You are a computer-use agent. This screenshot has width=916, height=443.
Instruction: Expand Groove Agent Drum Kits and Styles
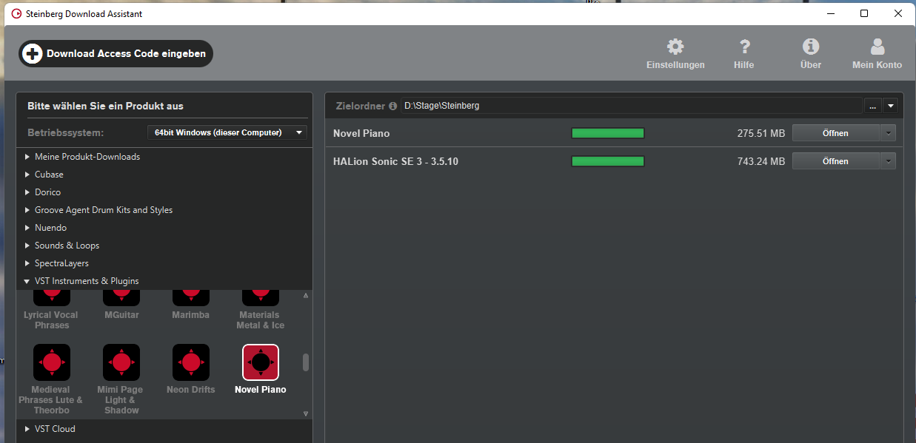[x=28, y=210]
